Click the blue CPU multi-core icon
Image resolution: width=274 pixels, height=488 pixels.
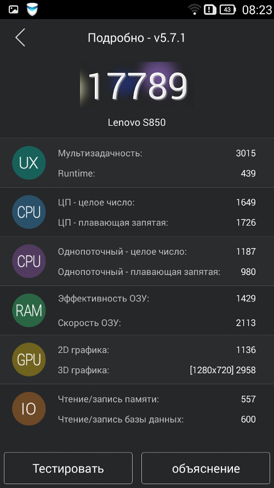29,212
